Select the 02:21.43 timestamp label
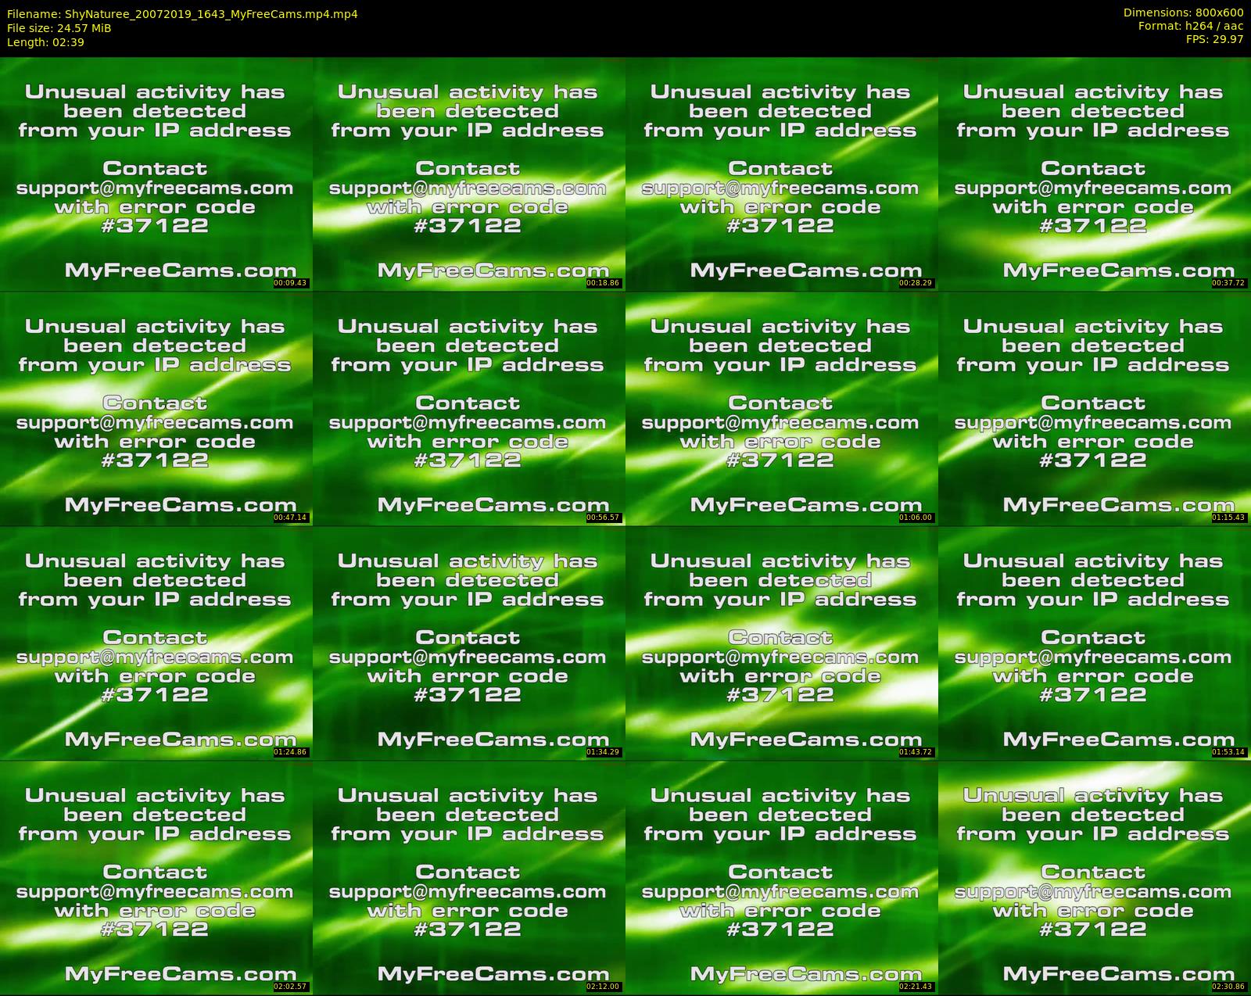1251x996 pixels. click(x=916, y=987)
